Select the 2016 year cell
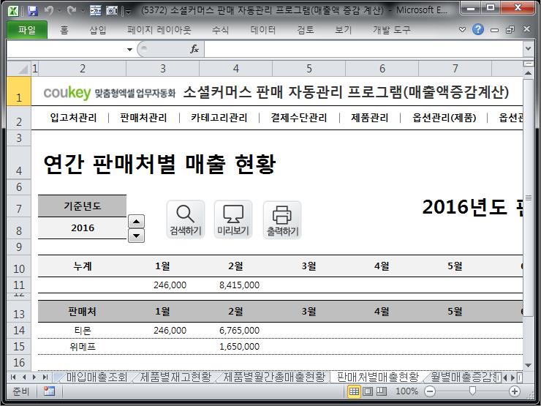The image size is (541, 406). [x=82, y=228]
